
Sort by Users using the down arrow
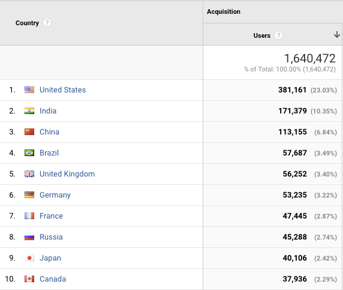click(337, 35)
